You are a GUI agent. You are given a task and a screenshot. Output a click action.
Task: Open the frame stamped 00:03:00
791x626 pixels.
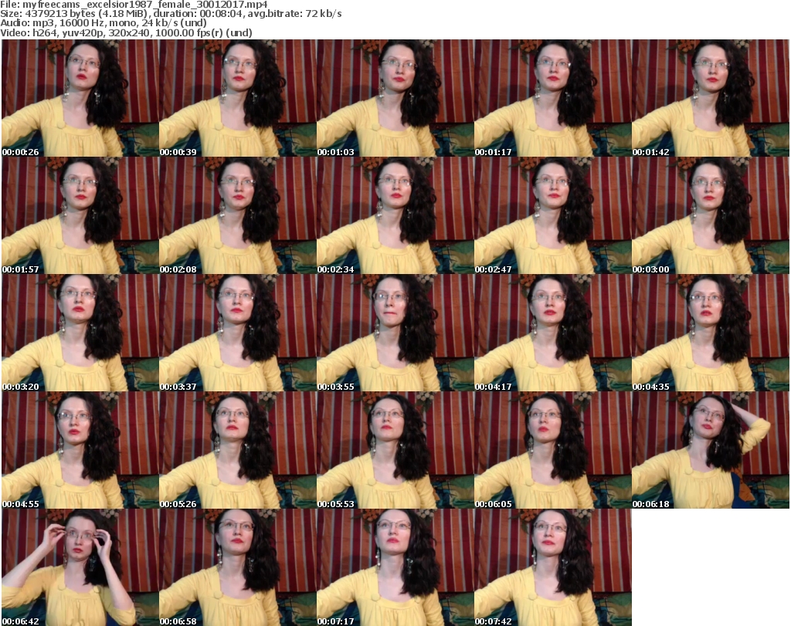coord(711,215)
